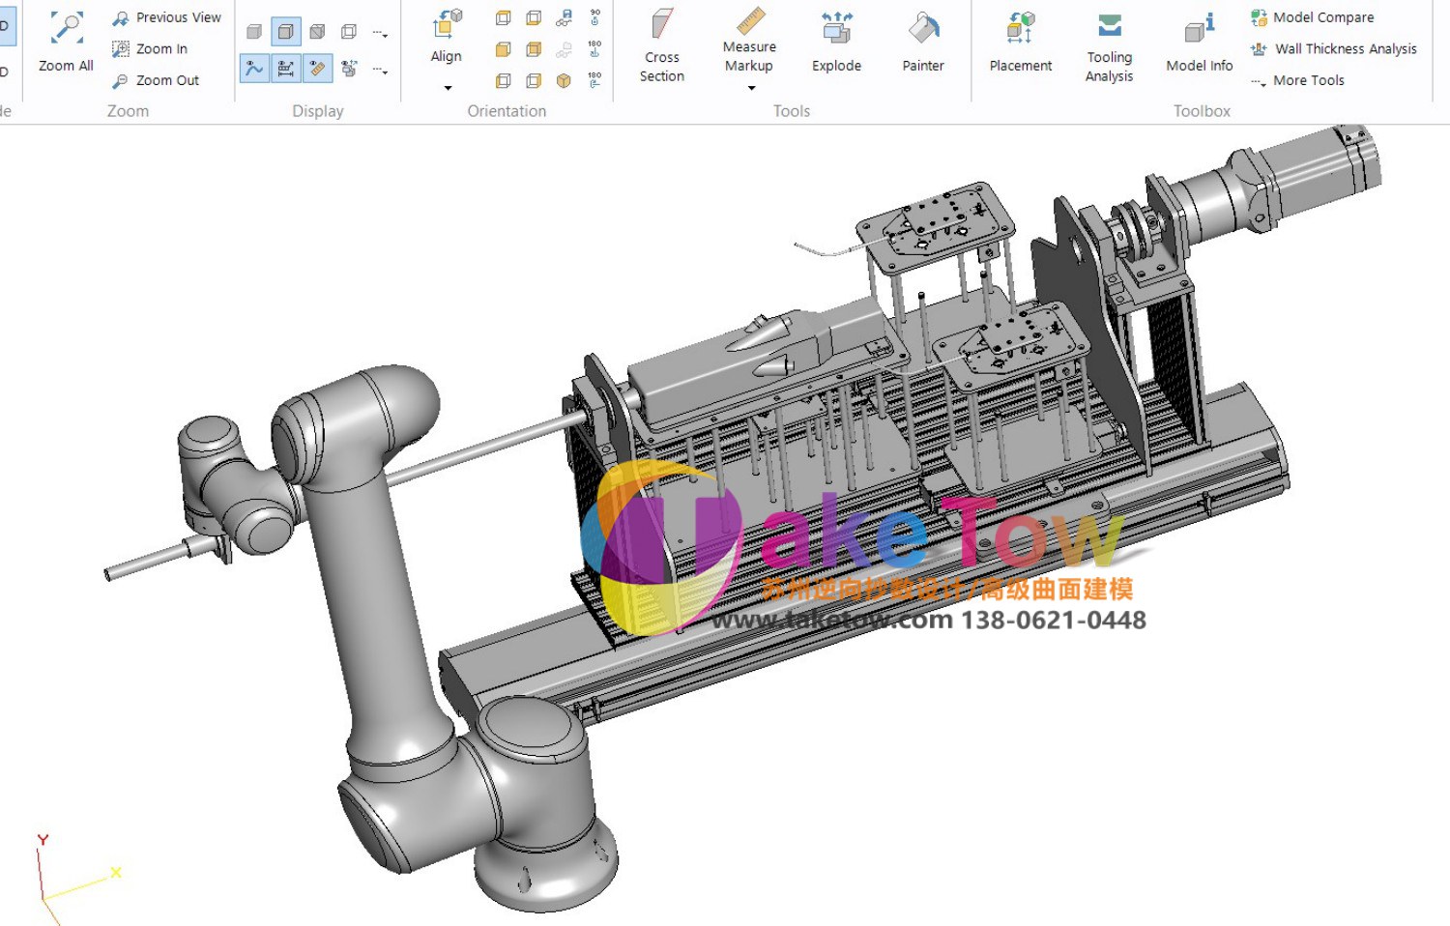Toggle curve visibility eye icon
Viewport: 1450px width, 926px height.
(254, 69)
